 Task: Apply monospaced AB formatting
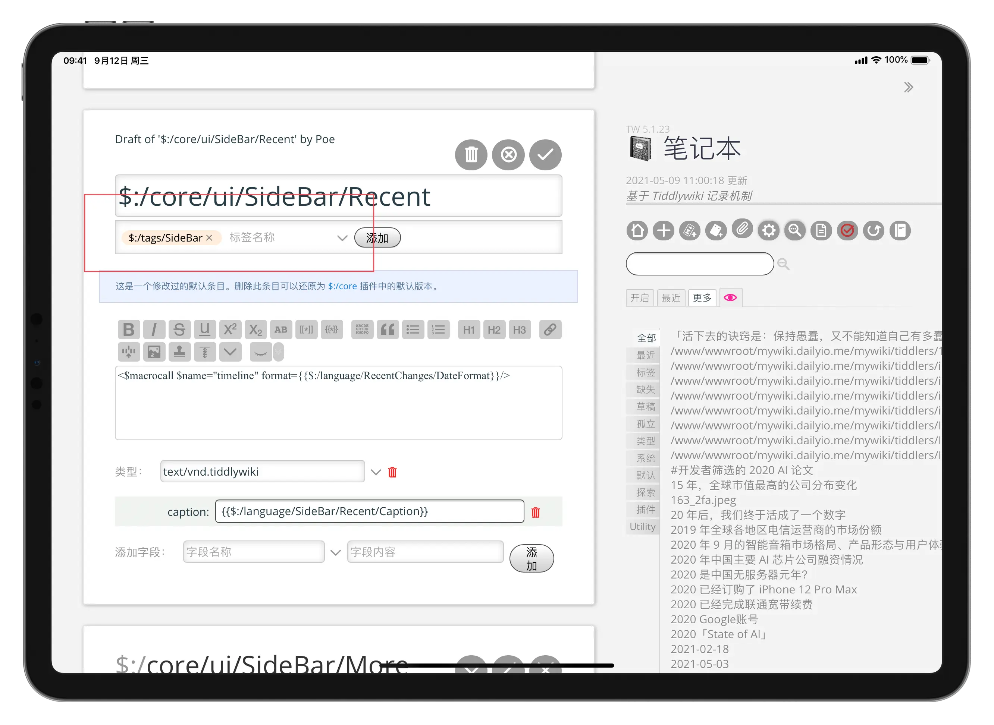[x=281, y=330]
